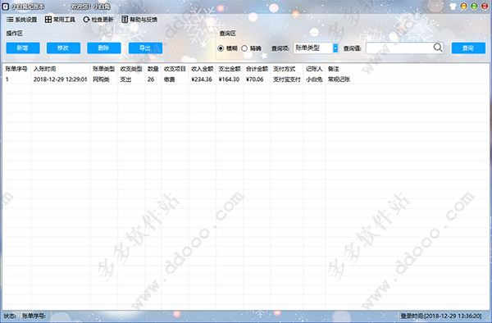
Task: Click the 删除 button
Action: click(x=104, y=48)
